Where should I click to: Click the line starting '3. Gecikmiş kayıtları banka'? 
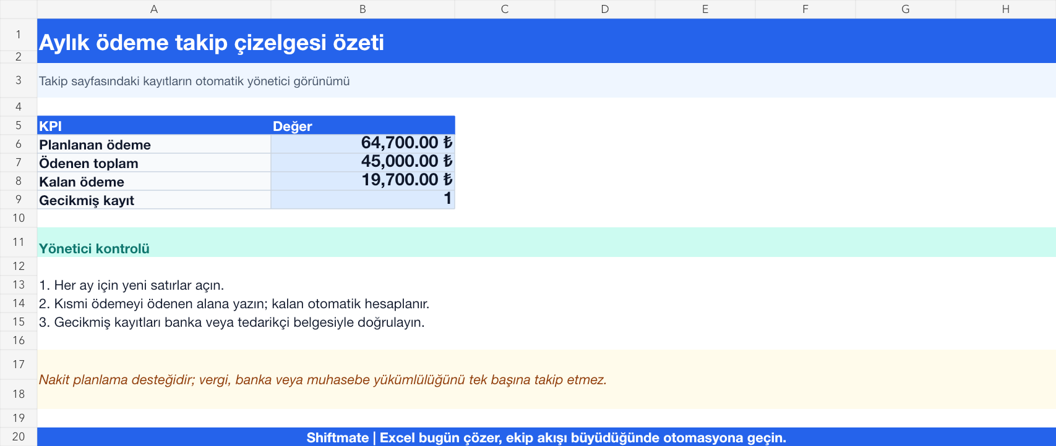(231, 322)
